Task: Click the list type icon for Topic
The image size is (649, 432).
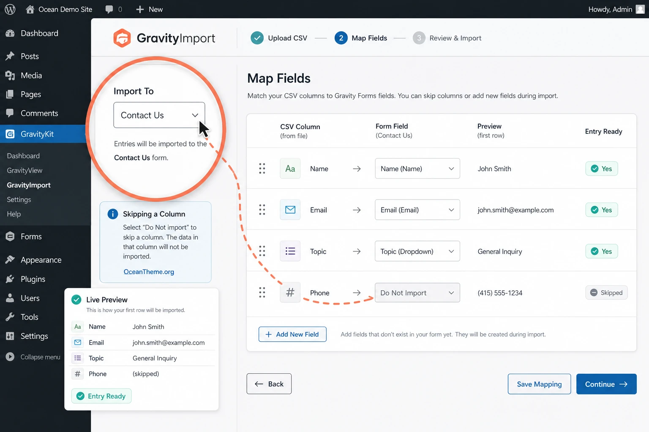Action: (290, 251)
